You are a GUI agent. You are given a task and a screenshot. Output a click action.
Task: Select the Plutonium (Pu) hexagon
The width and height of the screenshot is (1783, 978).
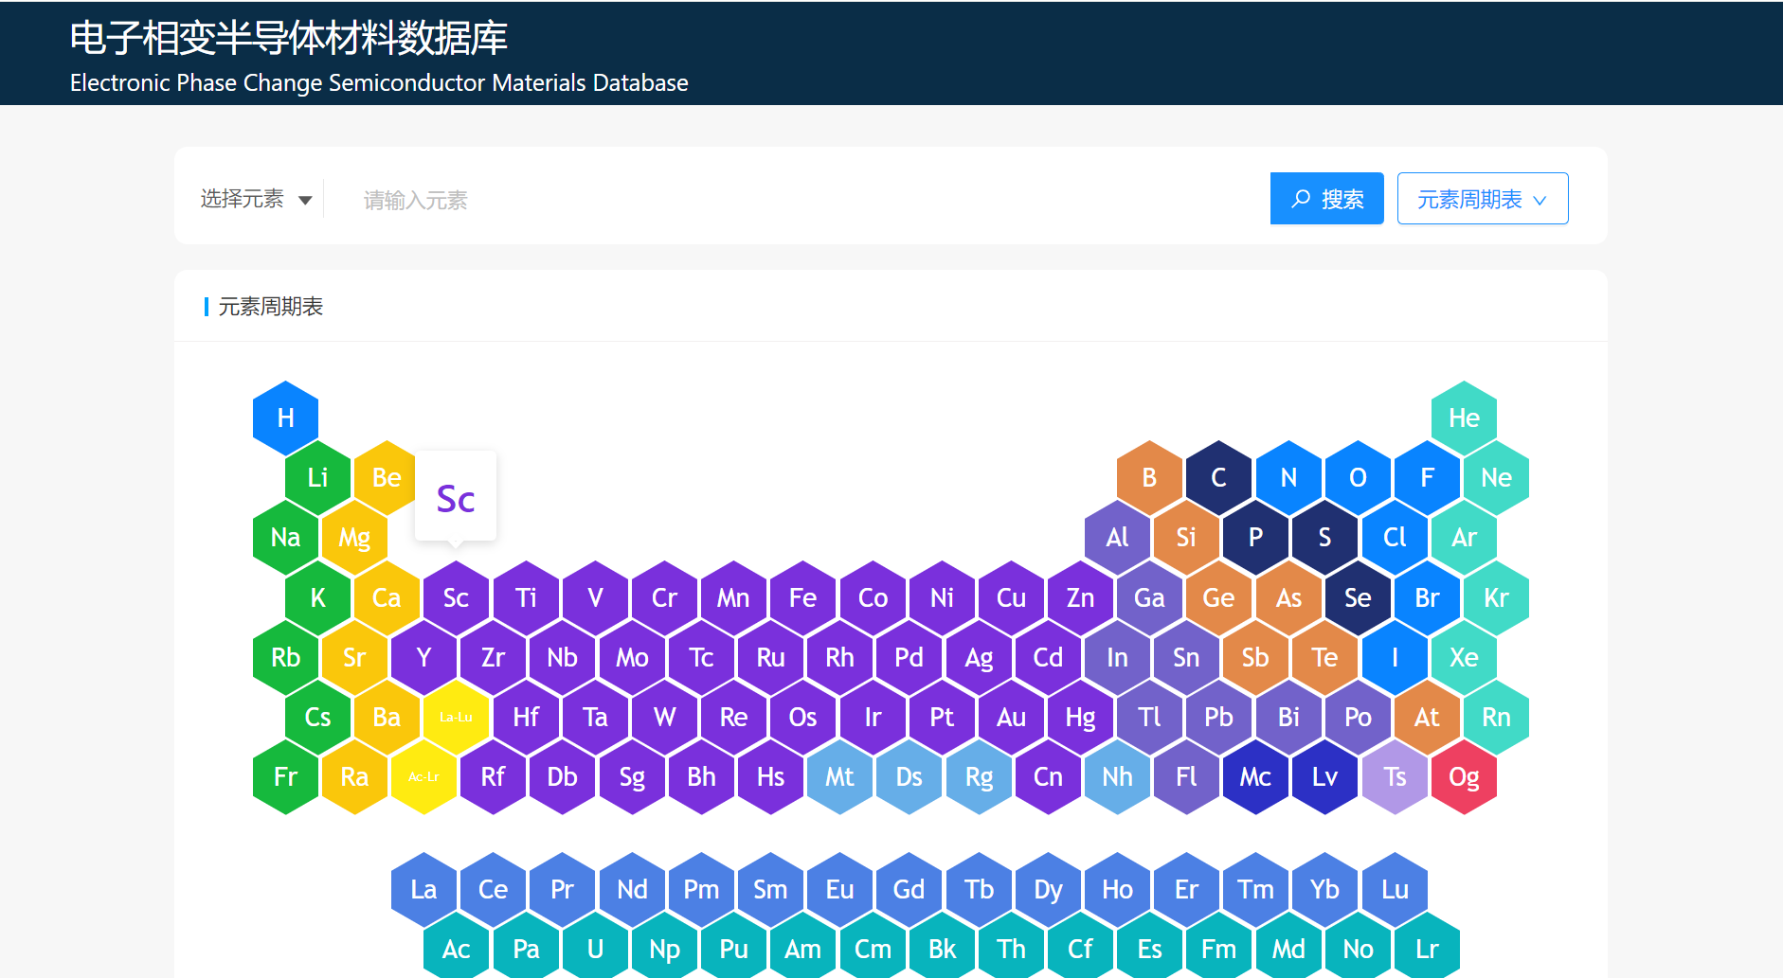tap(733, 949)
